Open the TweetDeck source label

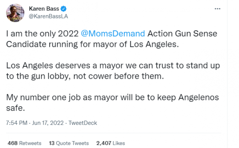(83, 123)
